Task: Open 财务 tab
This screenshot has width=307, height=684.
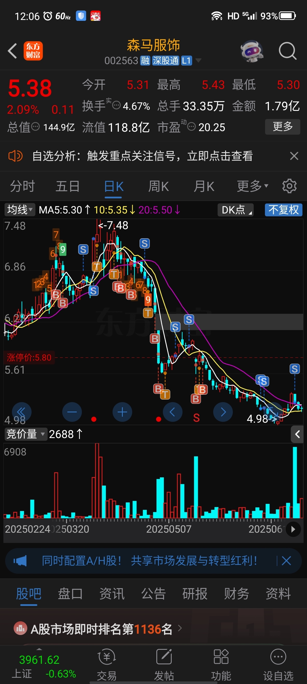Action: coord(237,594)
